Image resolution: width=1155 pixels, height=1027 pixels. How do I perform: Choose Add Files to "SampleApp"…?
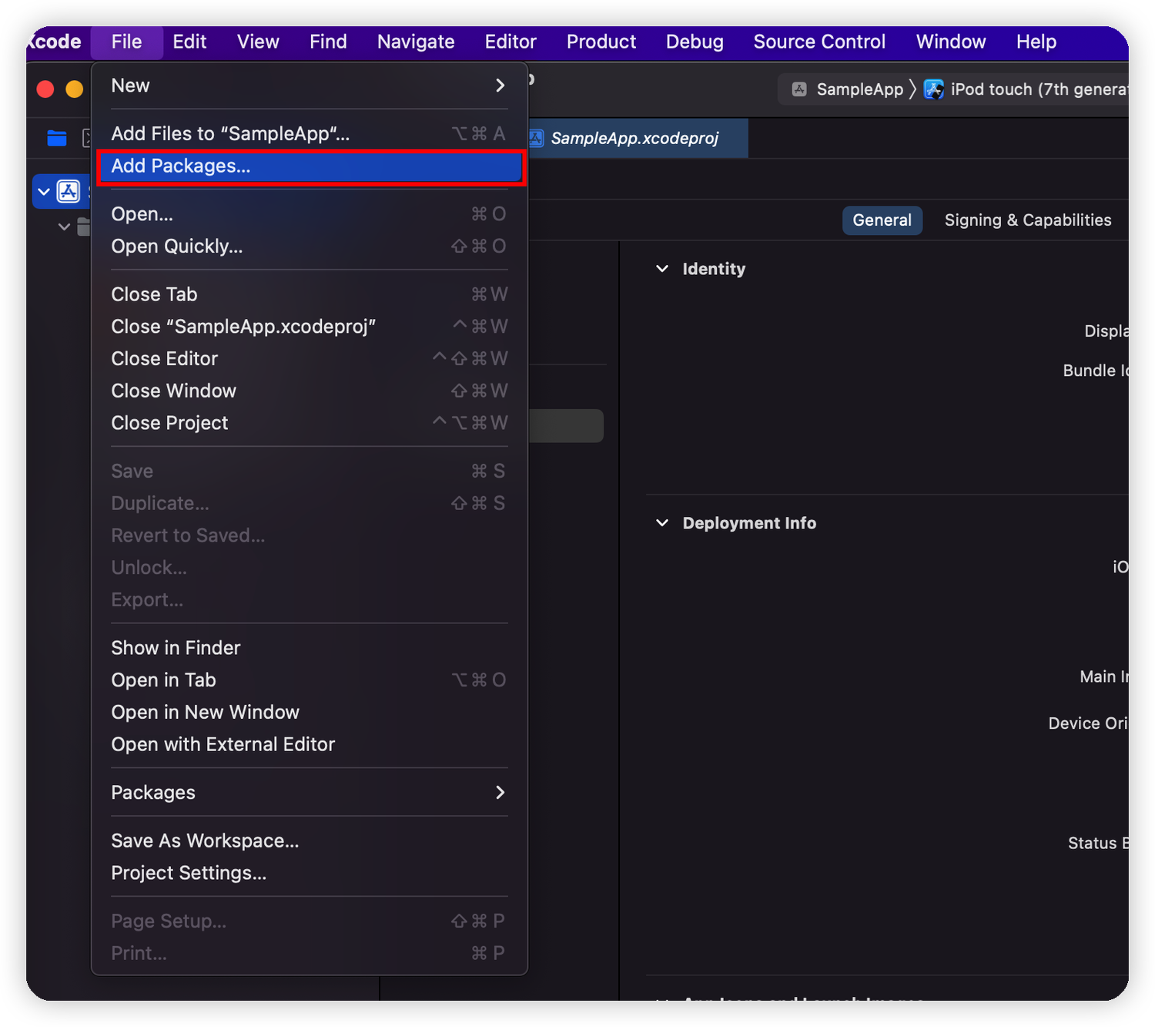click(310, 134)
